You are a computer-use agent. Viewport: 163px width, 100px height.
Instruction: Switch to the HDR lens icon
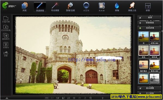pos(86,7)
